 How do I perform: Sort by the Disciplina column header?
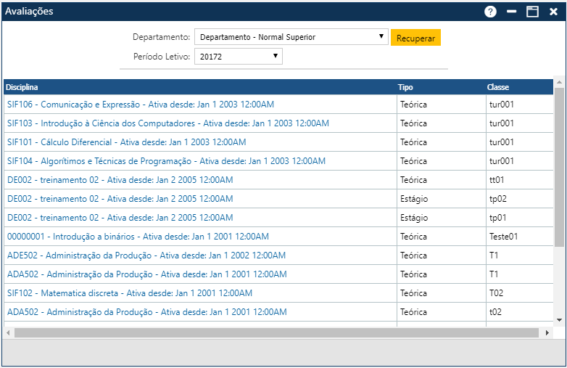pos(22,87)
